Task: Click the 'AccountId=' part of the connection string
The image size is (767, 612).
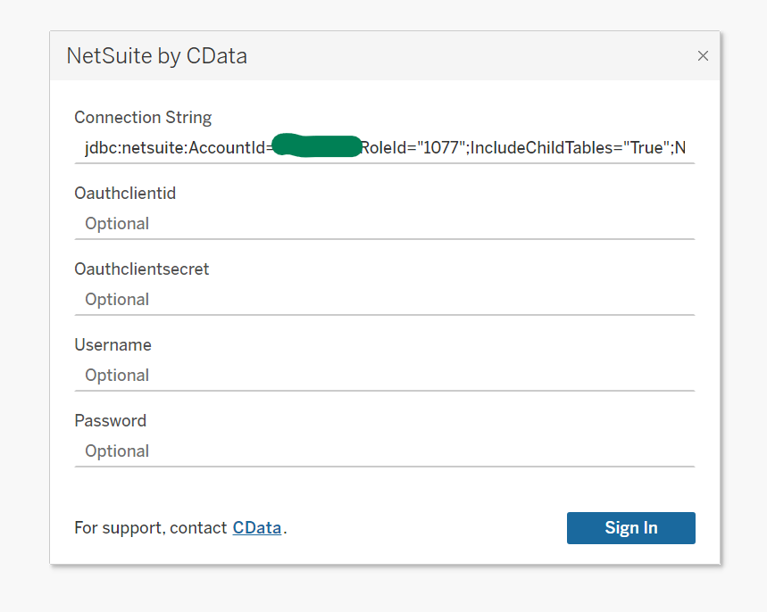Action: pyautogui.click(x=229, y=148)
